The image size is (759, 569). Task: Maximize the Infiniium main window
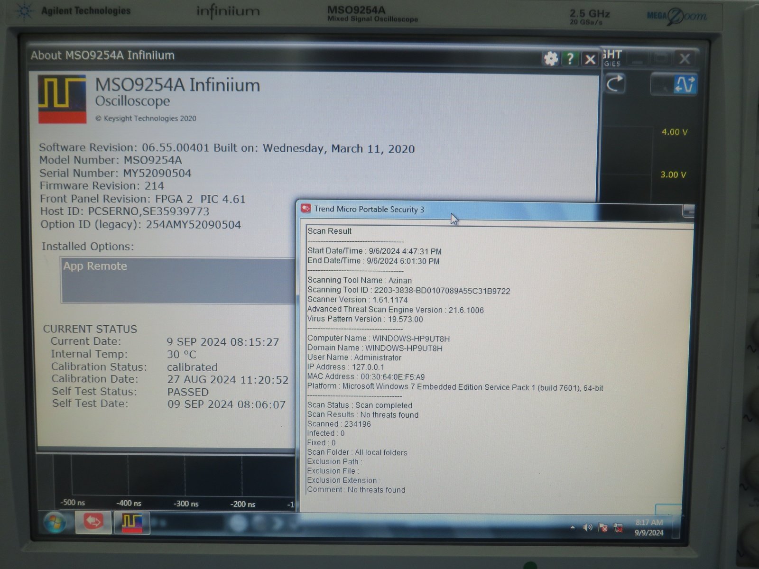(x=660, y=59)
